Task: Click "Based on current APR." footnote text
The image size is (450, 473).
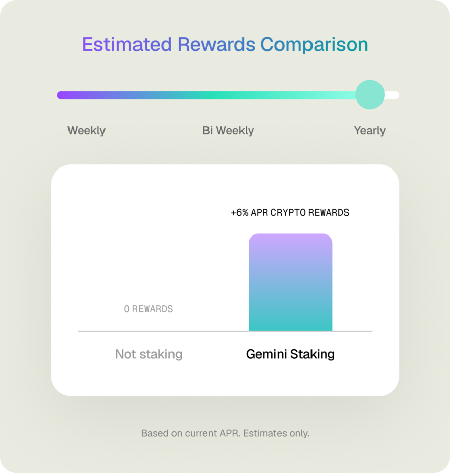Action: [x=192, y=433]
